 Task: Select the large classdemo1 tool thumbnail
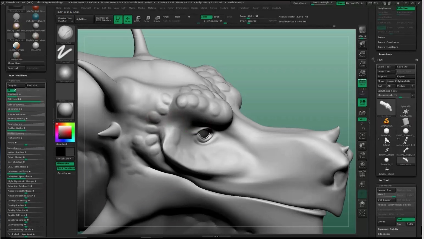(386, 107)
